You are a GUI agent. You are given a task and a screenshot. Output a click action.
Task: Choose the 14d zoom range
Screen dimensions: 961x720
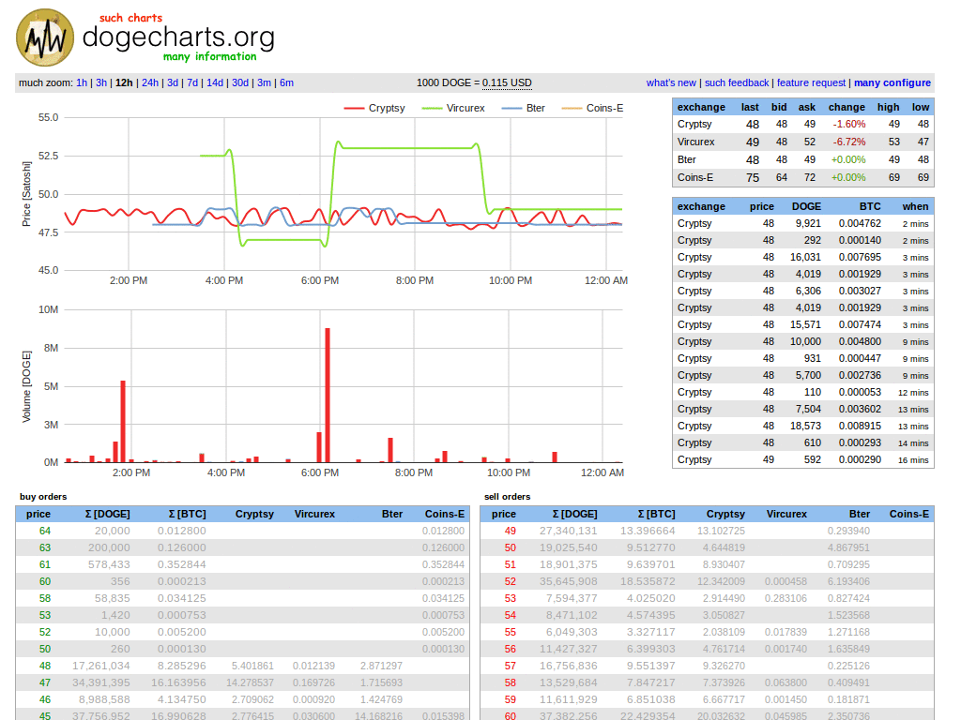(x=215, y=82)
